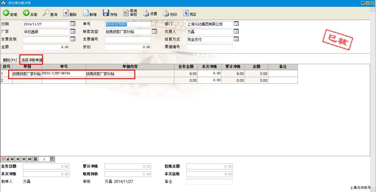Save the record with 存档
Screen dimensions: 376x192
point(110,13)
